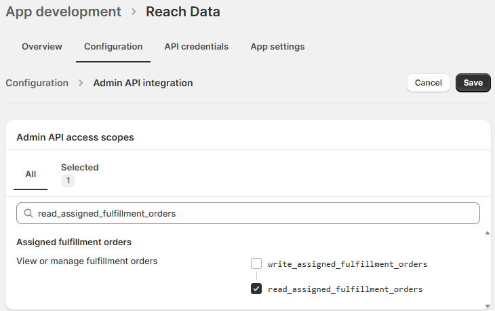Switch to the Overview tab

click(42, 47)
